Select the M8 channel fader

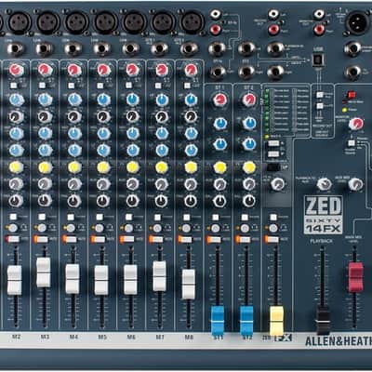tap(189, 284)
